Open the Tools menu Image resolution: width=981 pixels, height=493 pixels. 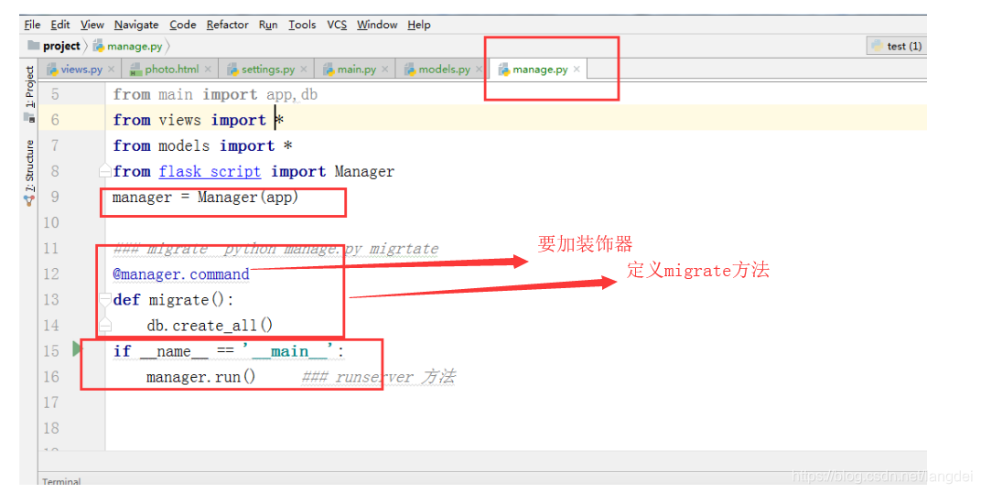(x=302, y=25)
